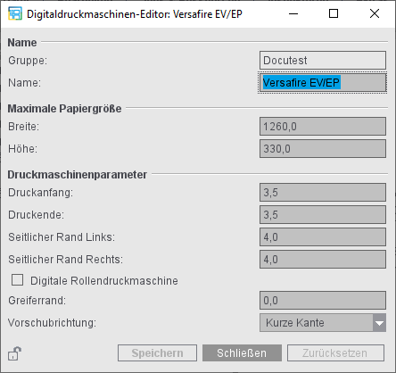Click the Seitlicher Rand Links value field
Screen dimensions: 396x373
pyautogui.click(x=323, y=237)
